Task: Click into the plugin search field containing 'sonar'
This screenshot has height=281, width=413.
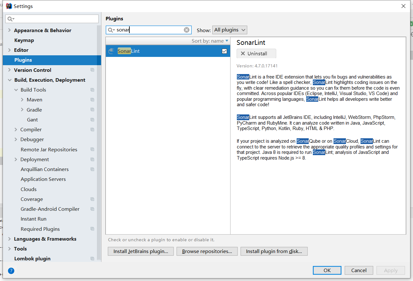Action: coord(148,30)
